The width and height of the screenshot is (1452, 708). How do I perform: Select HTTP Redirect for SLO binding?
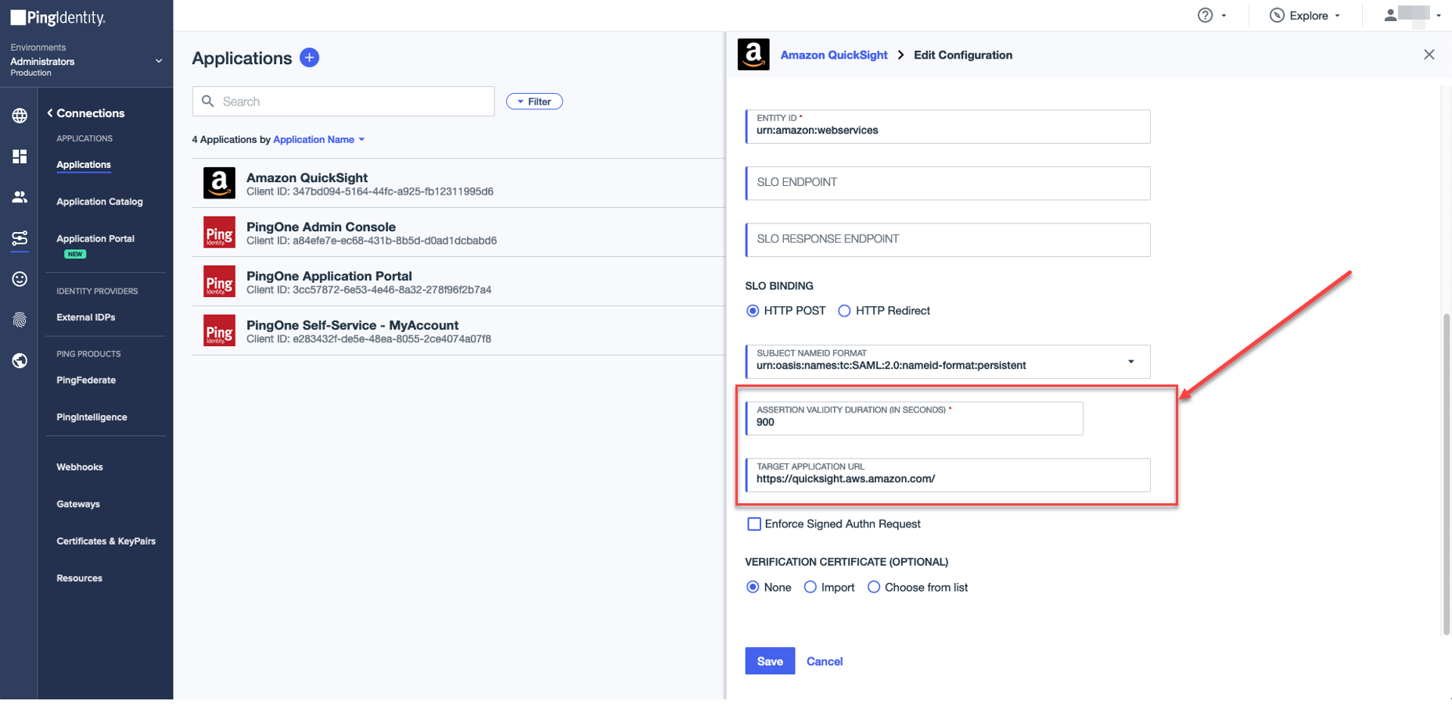[844, 311]
